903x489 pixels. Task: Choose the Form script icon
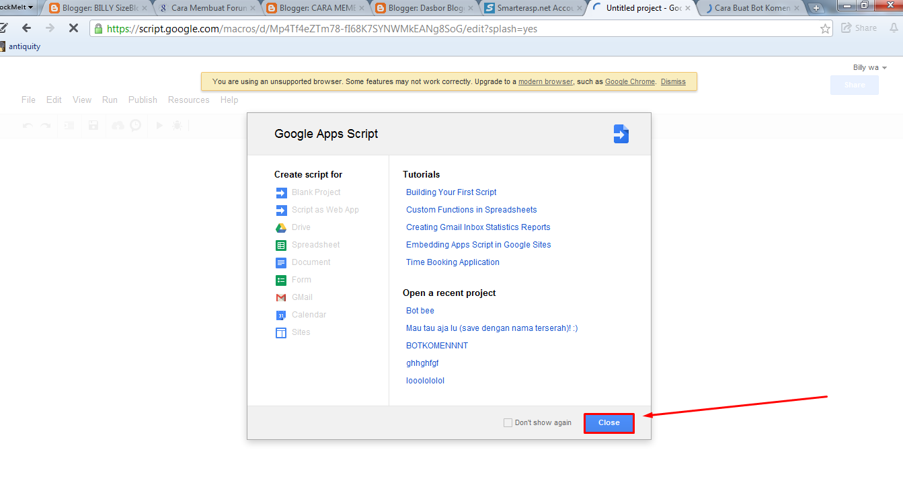coord(281,280)
